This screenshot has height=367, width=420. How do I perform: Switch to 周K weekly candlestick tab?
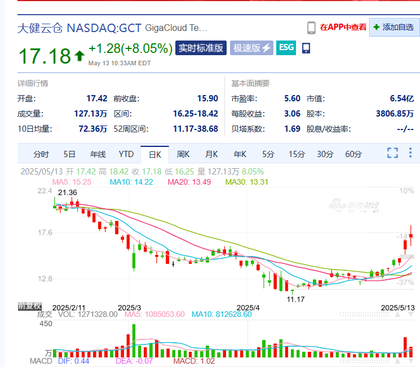tap(183, 154)
